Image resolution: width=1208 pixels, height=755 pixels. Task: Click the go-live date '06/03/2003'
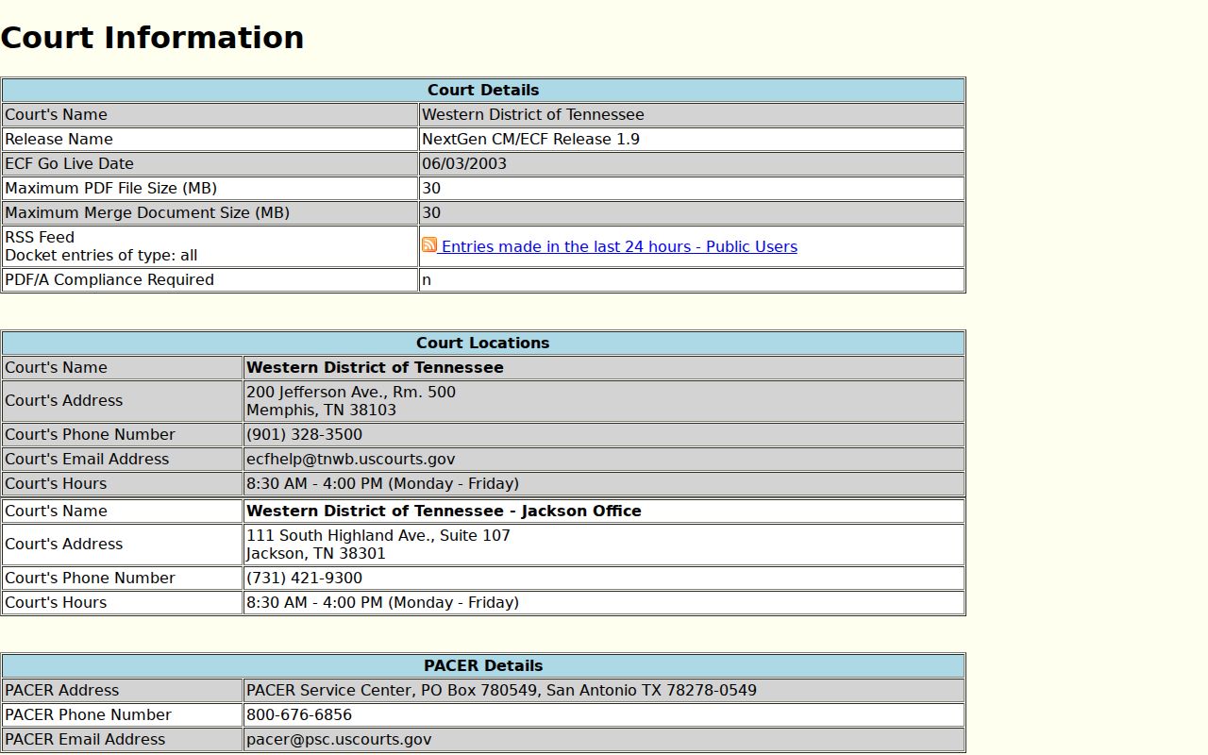tap(464, 163)
